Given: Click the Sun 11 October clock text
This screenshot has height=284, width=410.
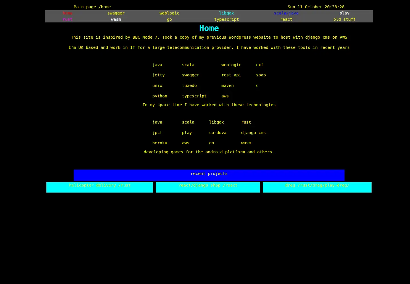Looking at the screenshot, I should [316, 7].
